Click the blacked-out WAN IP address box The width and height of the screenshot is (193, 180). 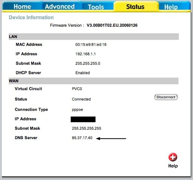83,119
